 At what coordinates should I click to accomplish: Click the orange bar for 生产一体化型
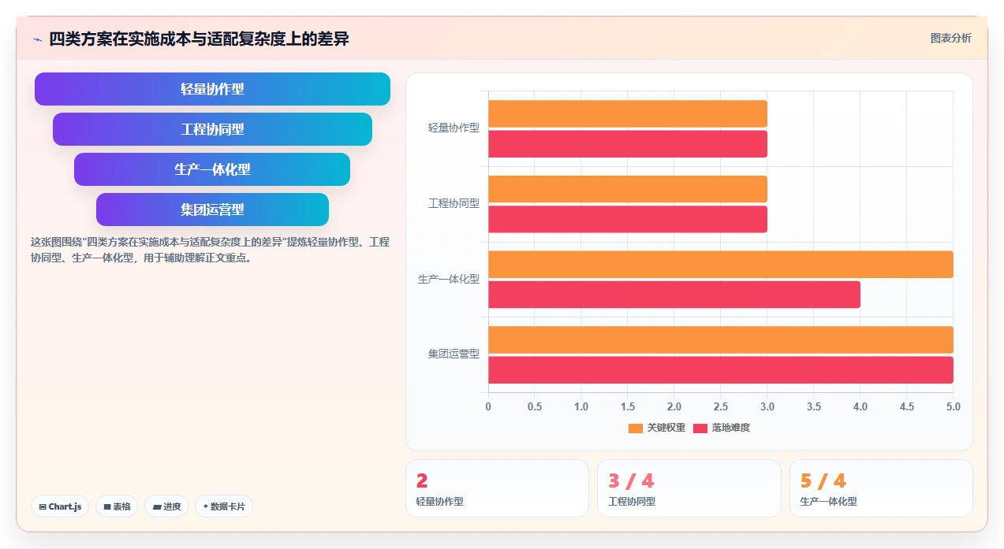[x=721, y=265]
